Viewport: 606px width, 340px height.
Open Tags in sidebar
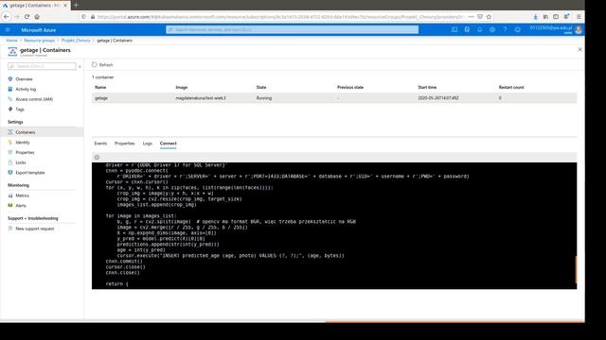tap(20, 110)
